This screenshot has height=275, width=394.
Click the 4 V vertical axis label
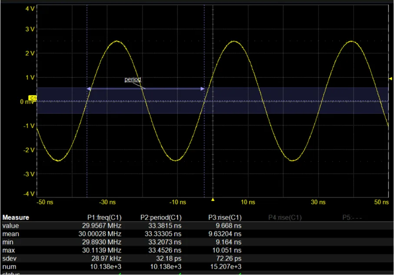coord(30,9)
